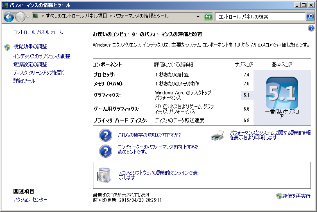Click the control panel icon in address bar
317x212 pixels.
pos(36,16)
